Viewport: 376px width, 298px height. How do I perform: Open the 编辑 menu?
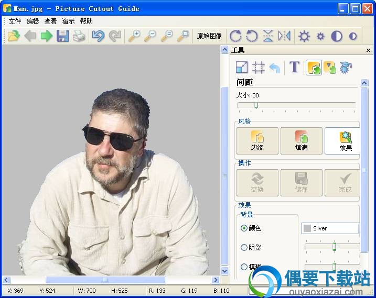click(x=33, y=21)
